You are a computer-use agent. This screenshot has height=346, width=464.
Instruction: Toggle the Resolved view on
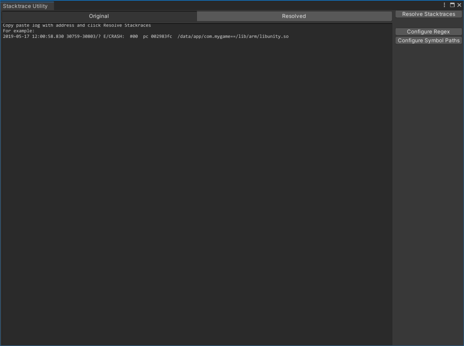point(293,16)
